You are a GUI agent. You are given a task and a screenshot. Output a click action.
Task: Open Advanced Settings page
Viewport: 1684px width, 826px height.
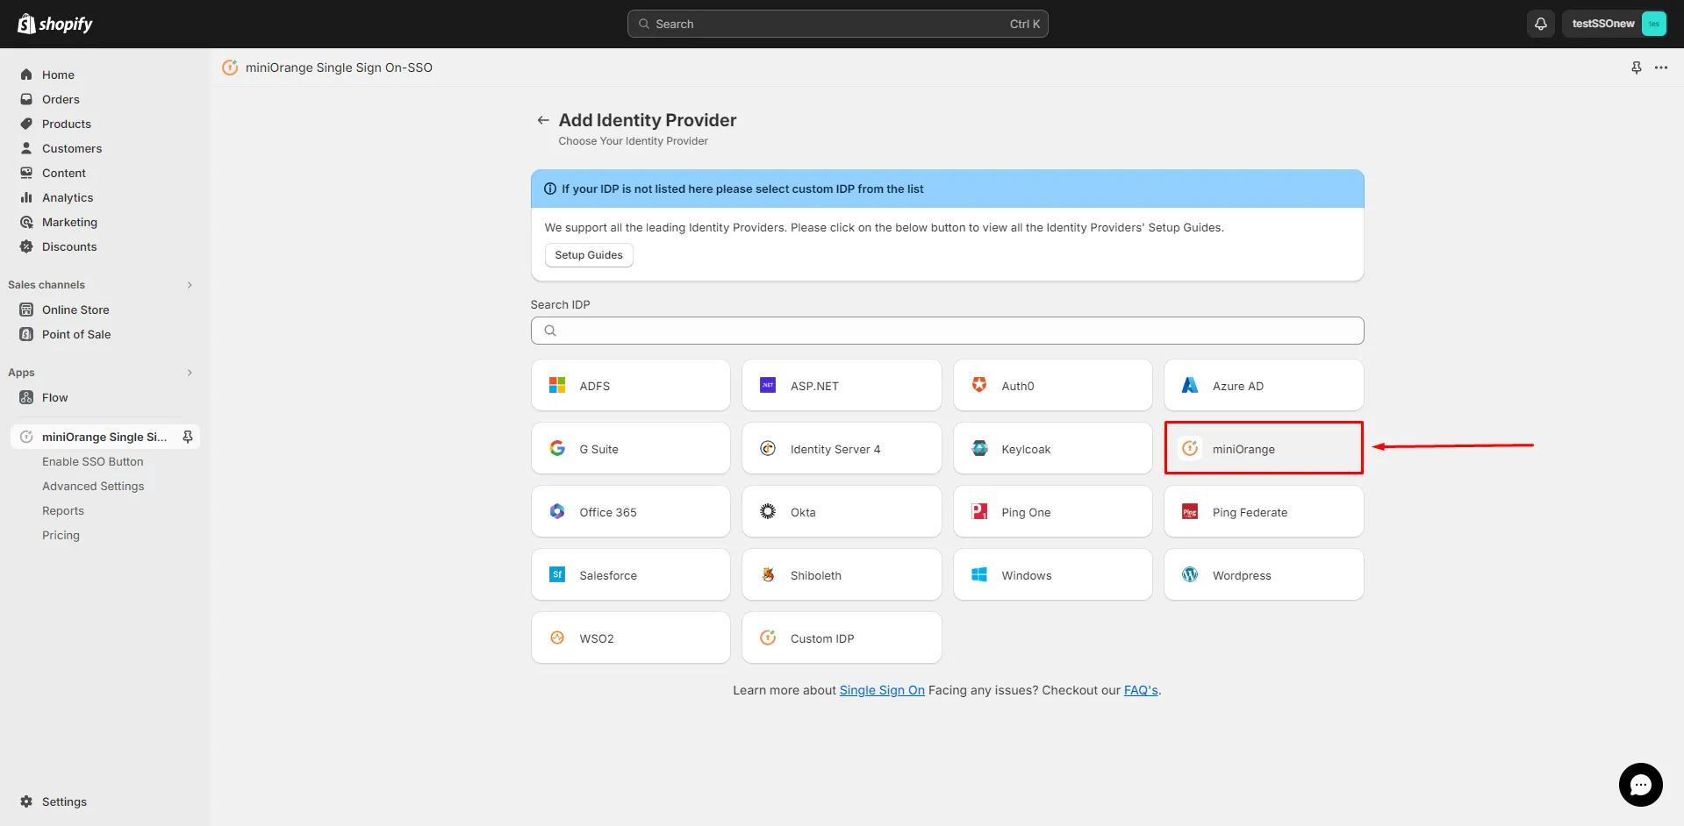click(x=93, y=486)
